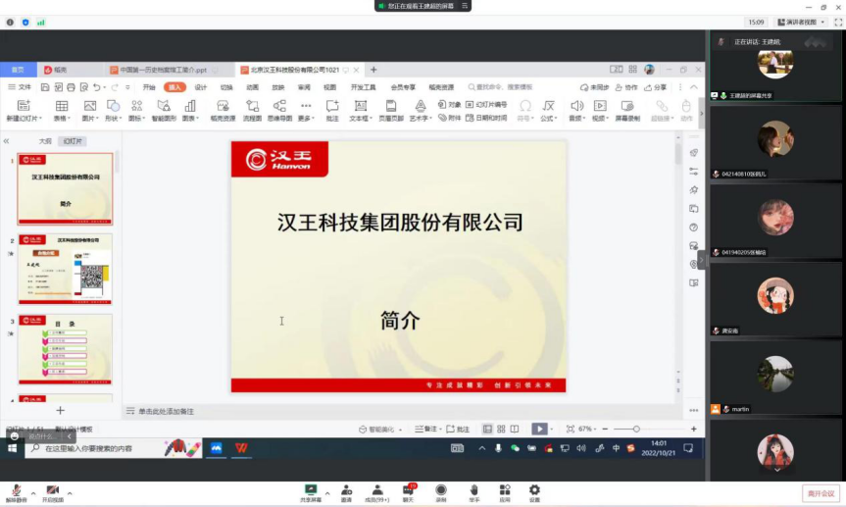Click the Save icon in quick toolbar
846x507 pixels.
coord(45,87)
